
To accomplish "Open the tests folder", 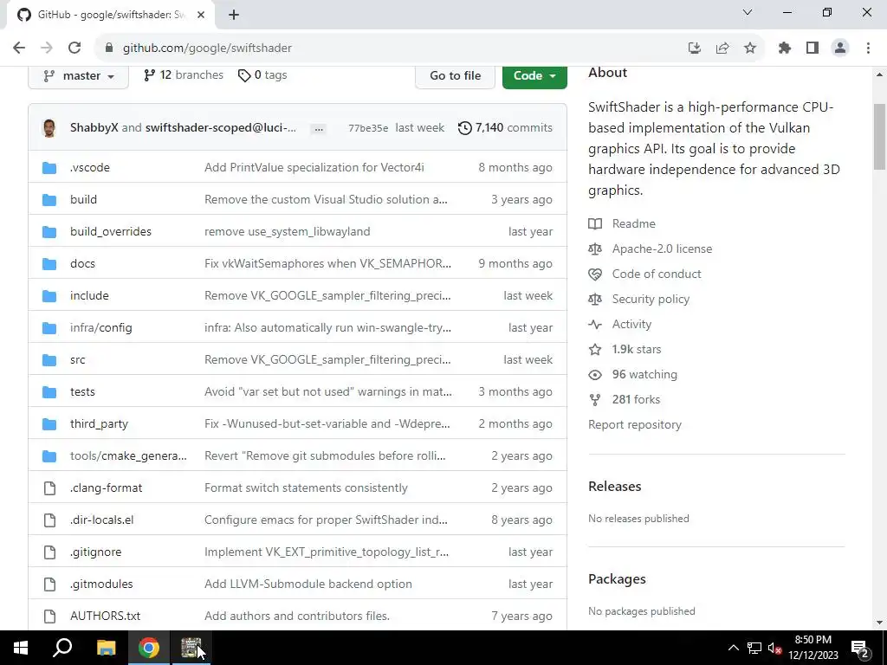I will [x=82, y=392].
